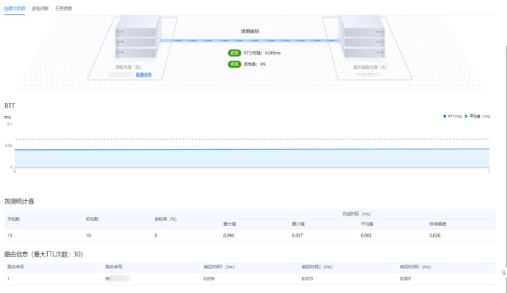Open the 任务信息 tab

(63, 8)
